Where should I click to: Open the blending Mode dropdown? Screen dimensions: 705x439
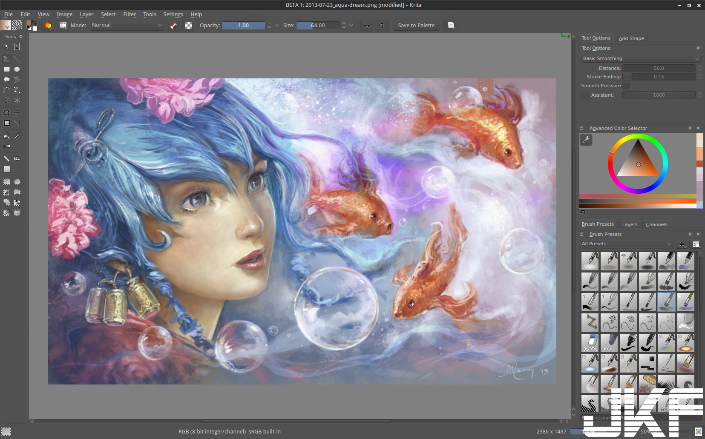(127, 26)
